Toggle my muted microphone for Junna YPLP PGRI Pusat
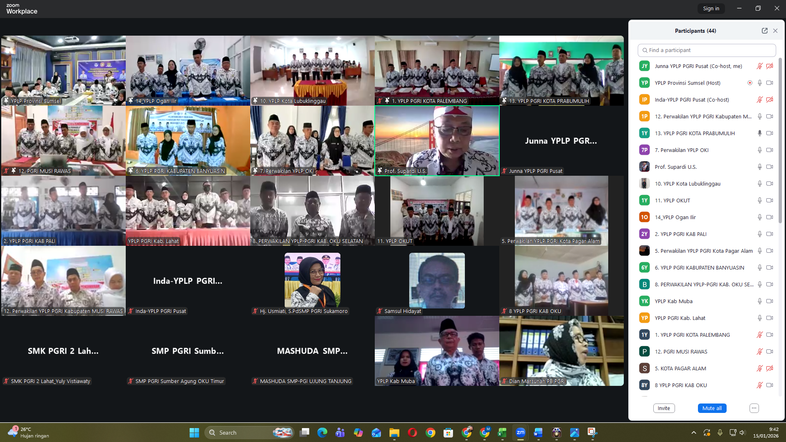Viewport: 786px width, 442px height. (x=759, y=66)
